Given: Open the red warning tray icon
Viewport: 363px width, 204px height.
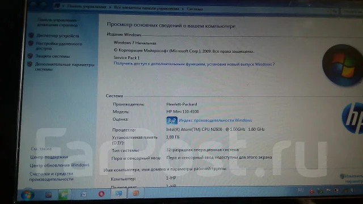Looking at the screenshot, I should [311, 191].
